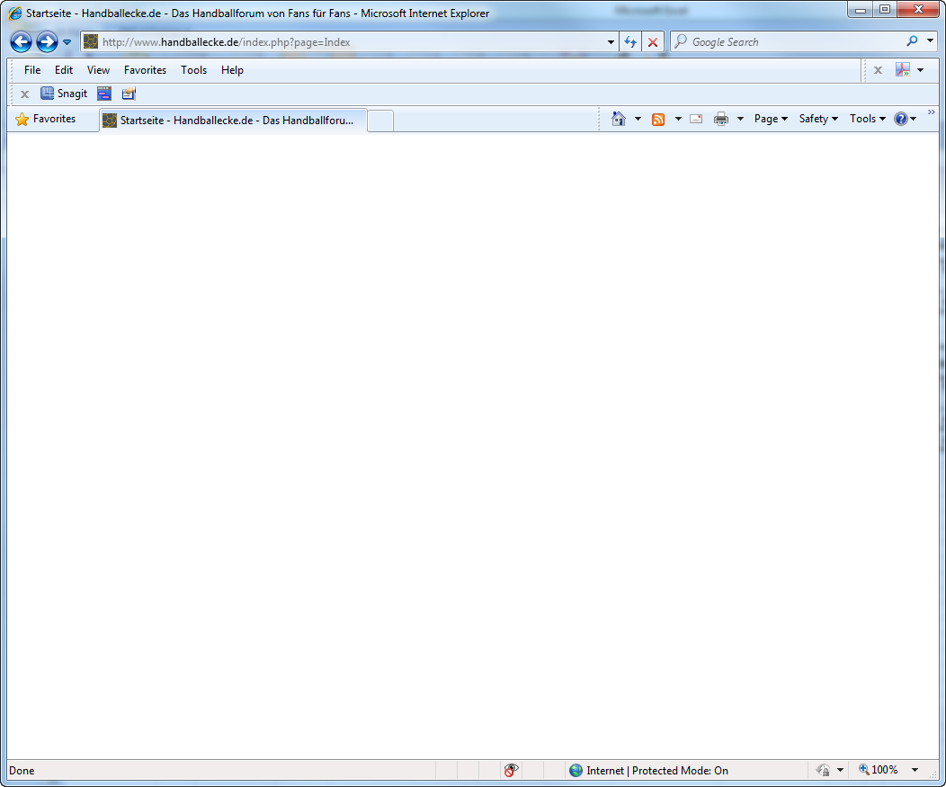This screenshot has height=787, width=946.
Task: Open the Safety dropdown menu
Action: coord(818,119)
